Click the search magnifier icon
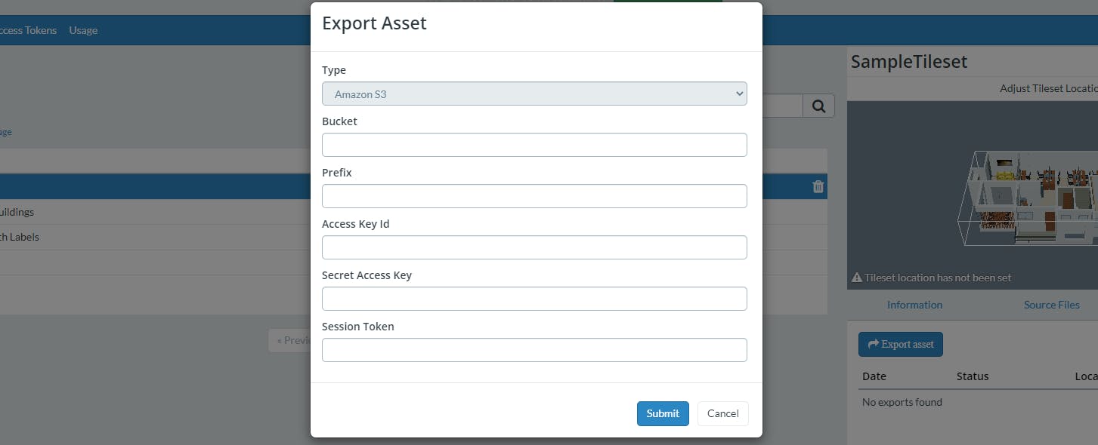This screenshot has width=1098, height=445. coord(818,106)
